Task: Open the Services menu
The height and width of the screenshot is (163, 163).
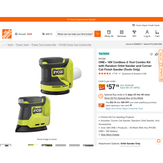Action: [x=122, y=34]
